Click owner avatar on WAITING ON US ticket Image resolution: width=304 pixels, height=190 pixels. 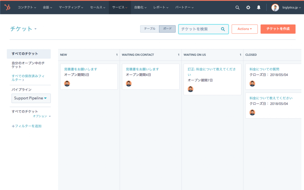pos(190,89)
